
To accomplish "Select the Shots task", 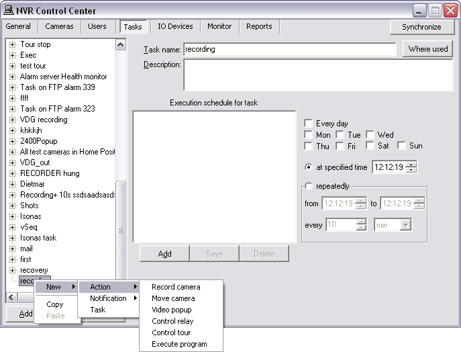I will 30,206.
